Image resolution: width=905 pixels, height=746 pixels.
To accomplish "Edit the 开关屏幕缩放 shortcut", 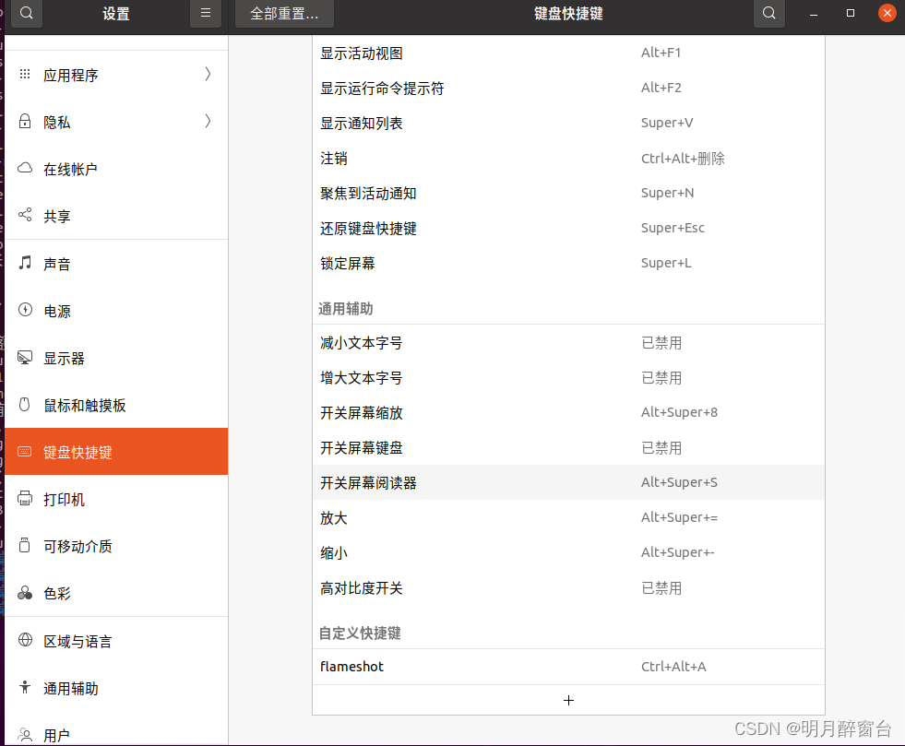I will tap(568, 412).
